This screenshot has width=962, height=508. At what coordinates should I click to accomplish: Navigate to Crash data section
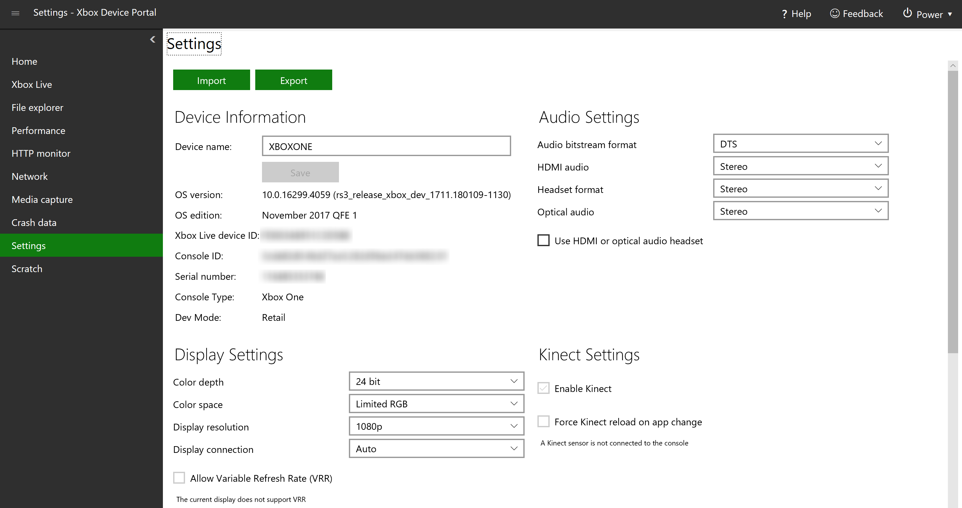[34, 222]
